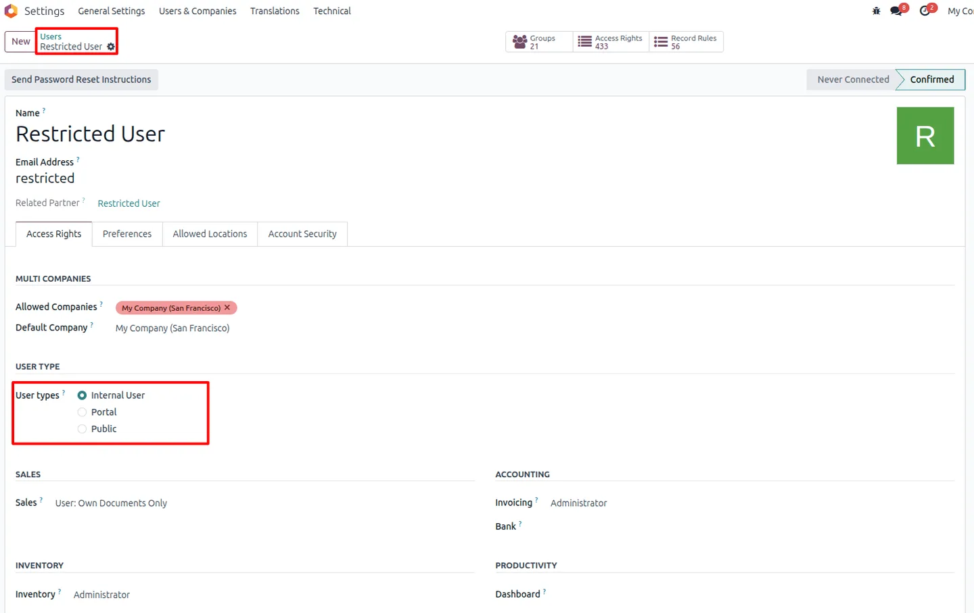974x613 pixels.
Task: Switch to the Account Security tab
Action: coord(302,234)
